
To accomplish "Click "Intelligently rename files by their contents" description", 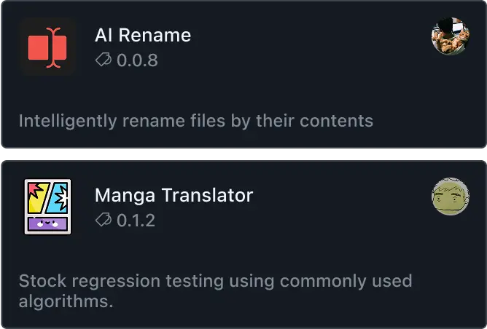I will tap(195, 120).
